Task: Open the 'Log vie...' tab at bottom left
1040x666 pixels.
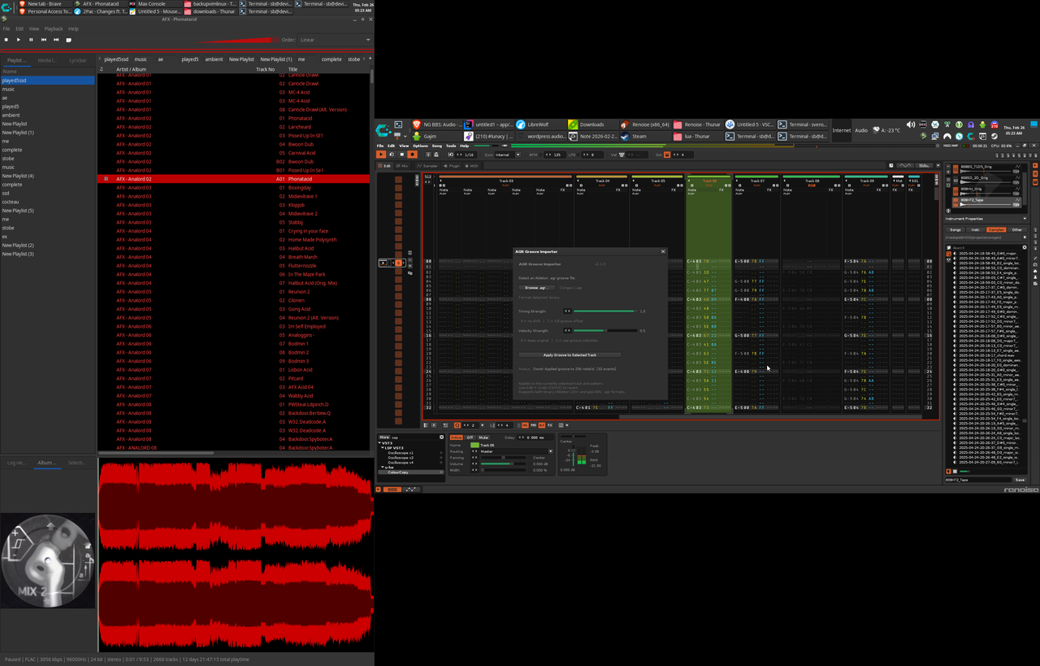Action: [16, 463]
